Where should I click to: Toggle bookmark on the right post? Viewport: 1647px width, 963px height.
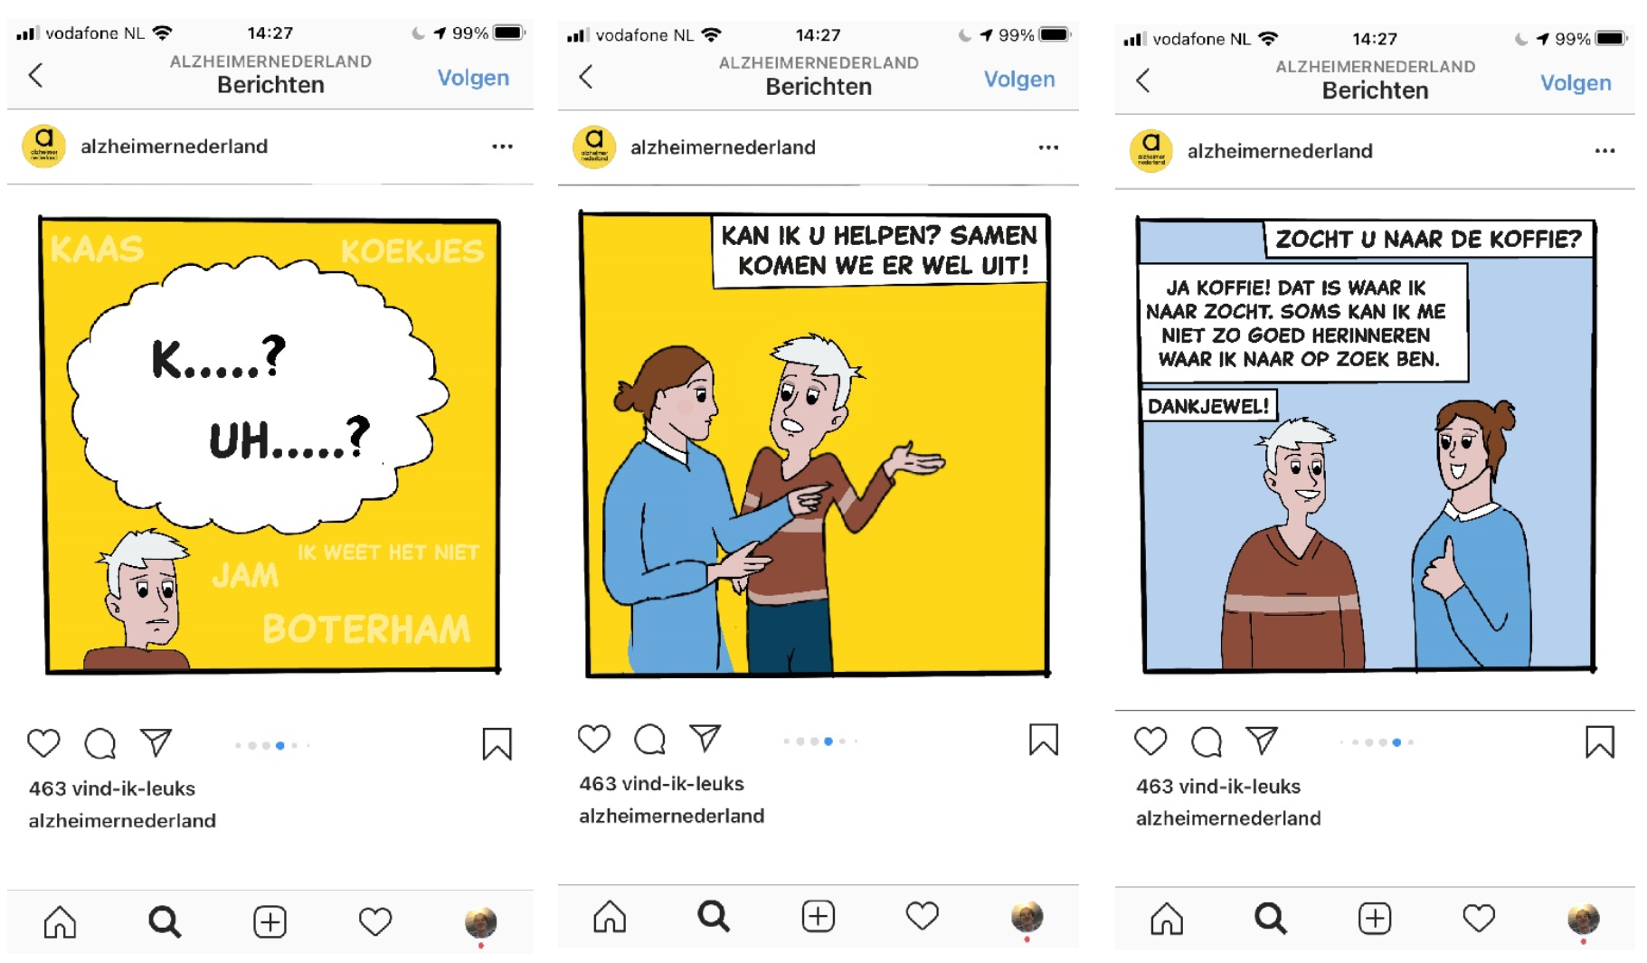(x=1599, y=742)
